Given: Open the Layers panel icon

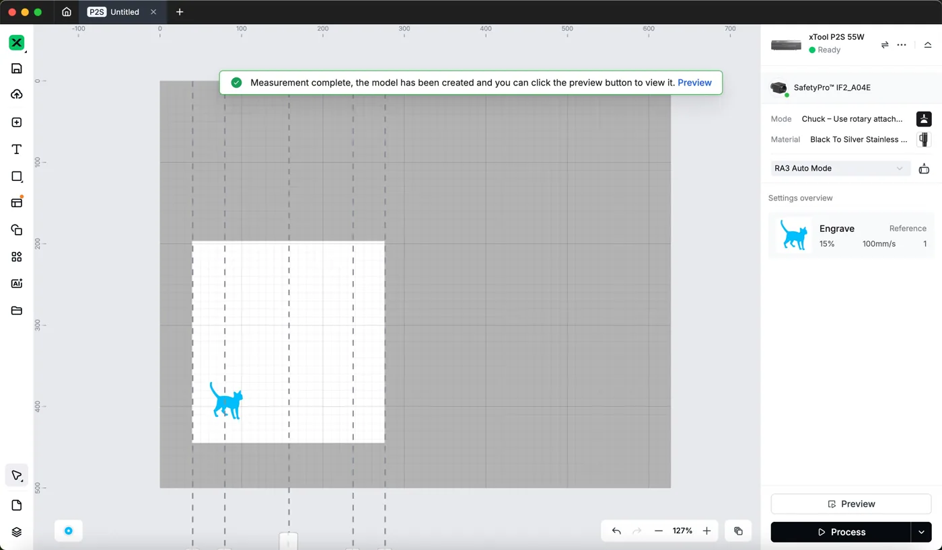Looking at the screenshot, I should point(17,532).
